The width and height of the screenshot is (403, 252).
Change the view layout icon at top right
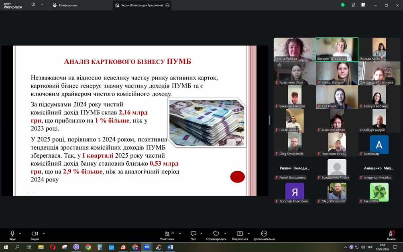tap(363, 5)
